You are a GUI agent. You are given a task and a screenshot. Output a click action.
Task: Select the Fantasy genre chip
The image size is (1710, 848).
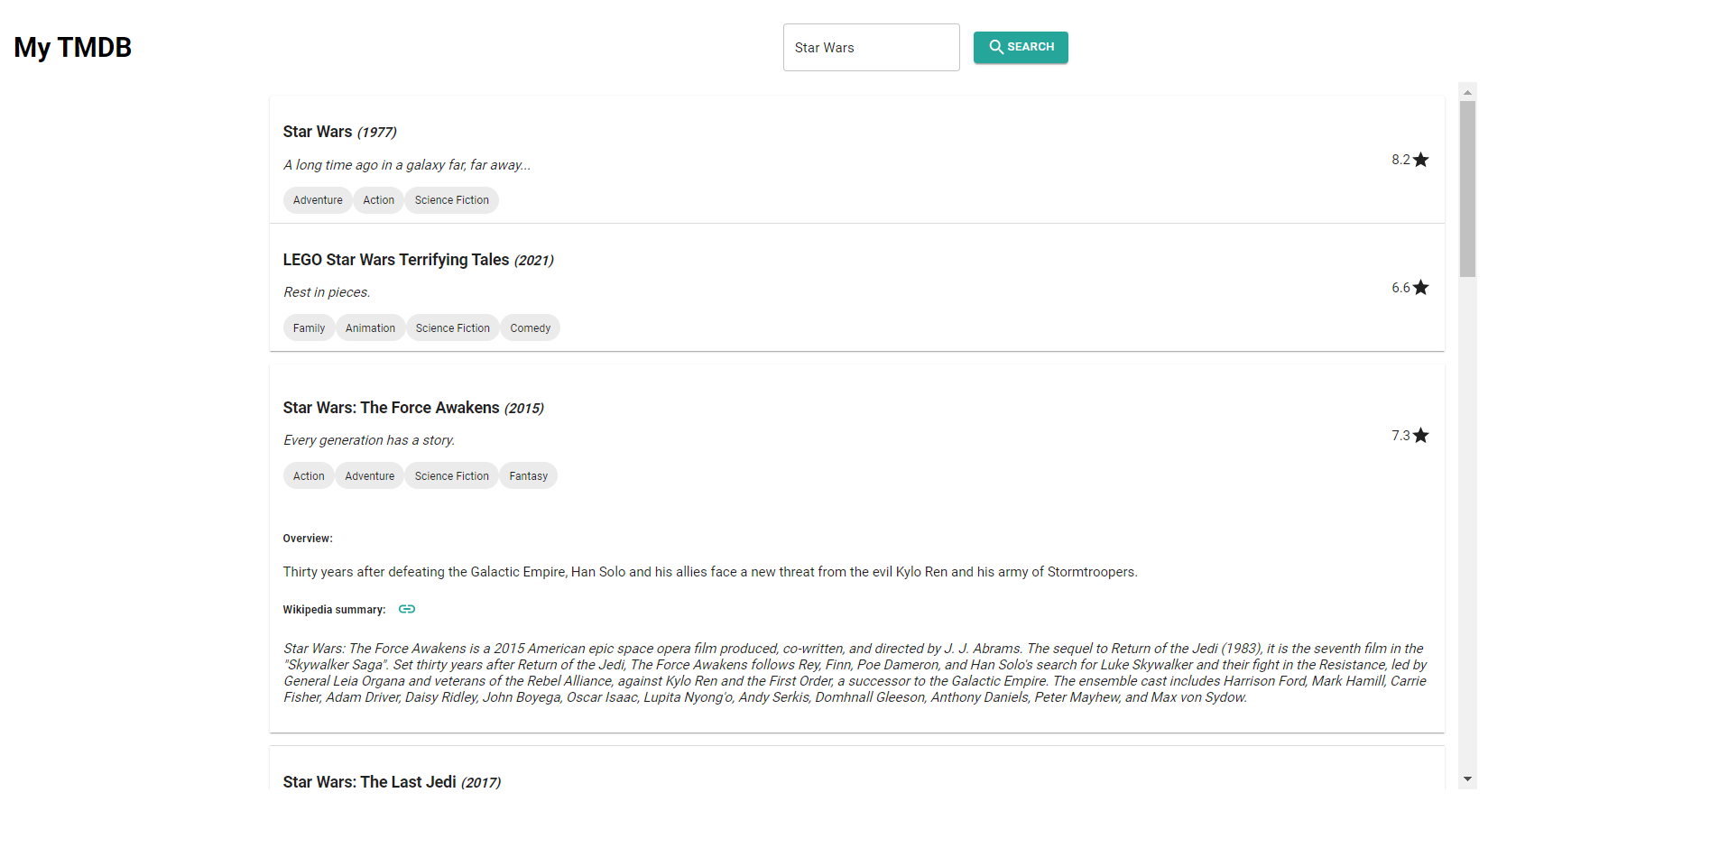tap(529, 476)
